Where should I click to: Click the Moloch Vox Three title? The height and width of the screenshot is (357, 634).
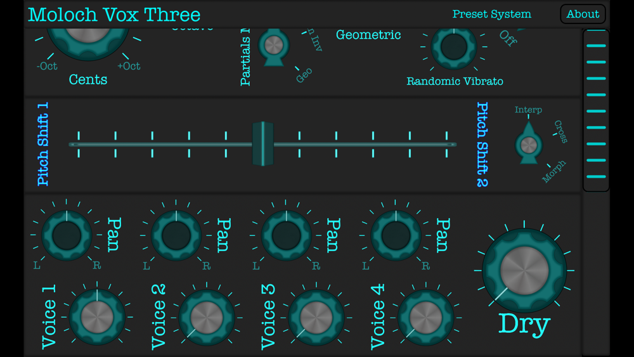point(114,15)
